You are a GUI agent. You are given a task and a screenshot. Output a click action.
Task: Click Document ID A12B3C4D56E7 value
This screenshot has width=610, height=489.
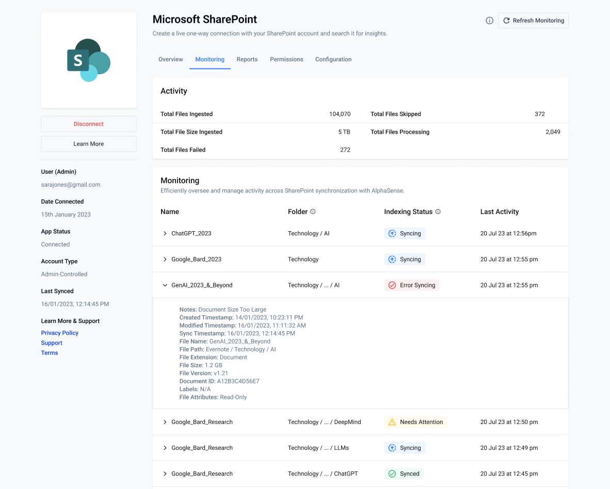(x=238, y=381)
